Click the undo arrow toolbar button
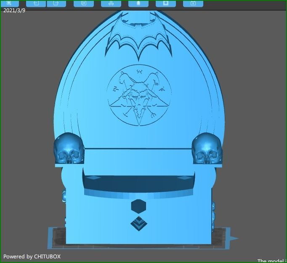The height and width of the screenshot is (263, 287). pyautogui.click(x=36, y=3)
